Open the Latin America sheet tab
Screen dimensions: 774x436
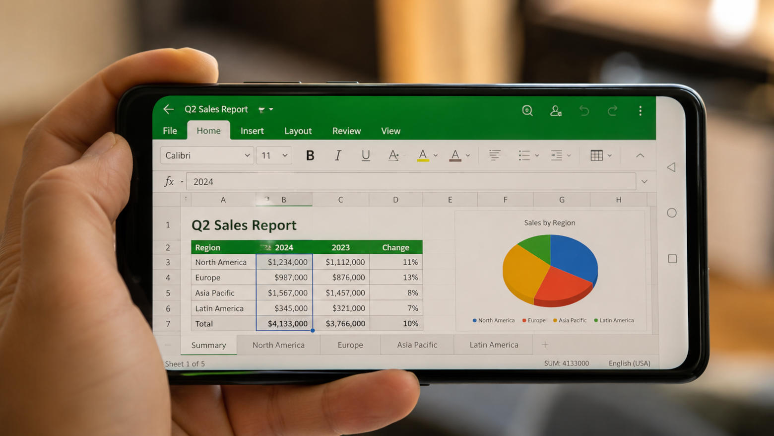pyautogui.click(x=494, y=345)
